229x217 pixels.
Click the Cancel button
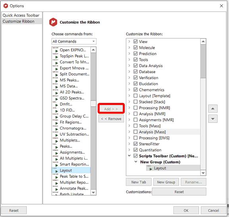214,210
